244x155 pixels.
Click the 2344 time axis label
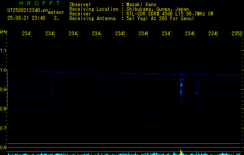click(x=97, y=33)
